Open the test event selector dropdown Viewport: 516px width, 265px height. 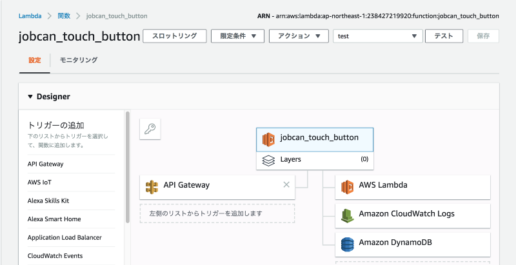pos(378,36)
